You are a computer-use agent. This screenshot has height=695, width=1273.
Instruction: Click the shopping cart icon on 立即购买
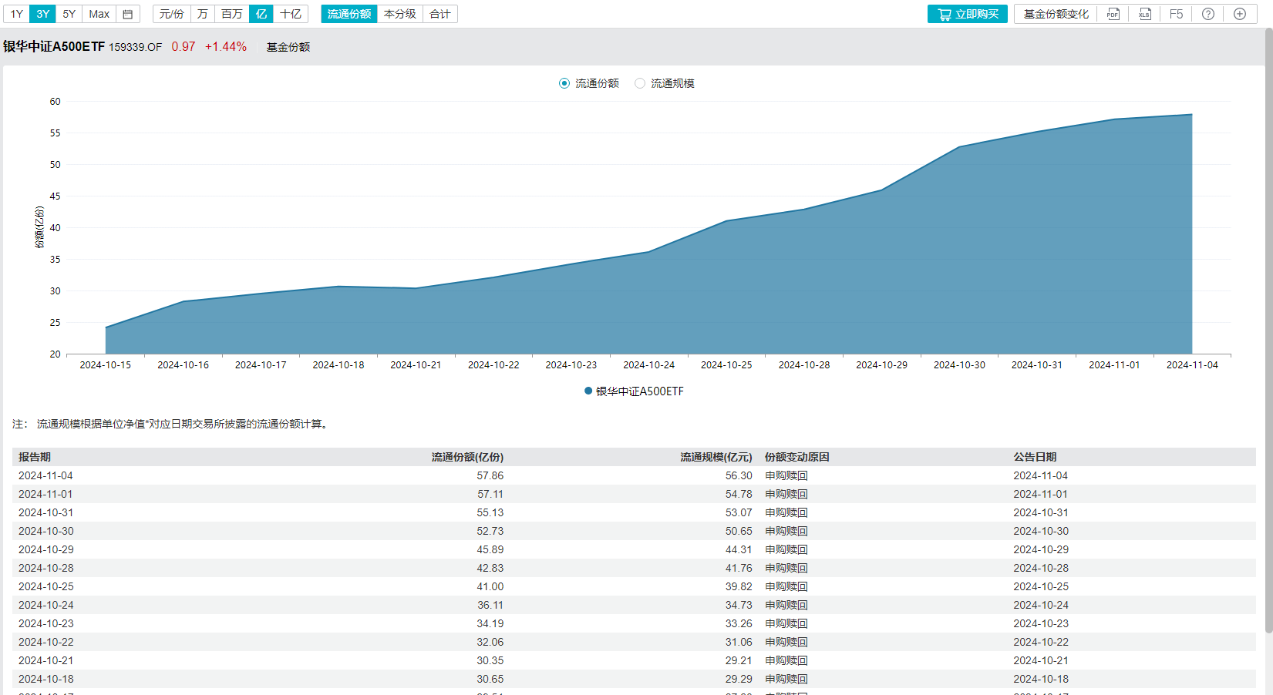944,13
